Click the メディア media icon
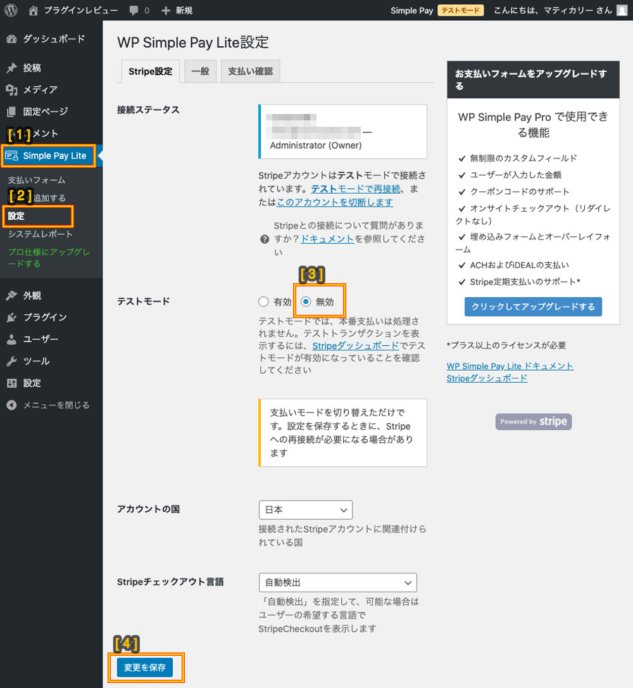This screenshot has height=688, width=633. (x=12, y=90)
